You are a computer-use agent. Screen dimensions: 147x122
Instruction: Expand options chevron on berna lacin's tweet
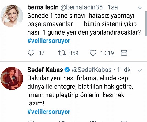pos(140,8)
